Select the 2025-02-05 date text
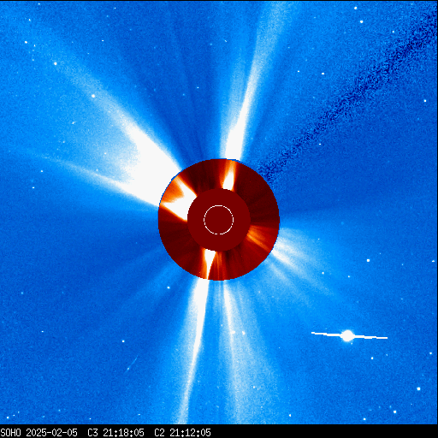Screen dimensions: 438x438 pos(51,433)
